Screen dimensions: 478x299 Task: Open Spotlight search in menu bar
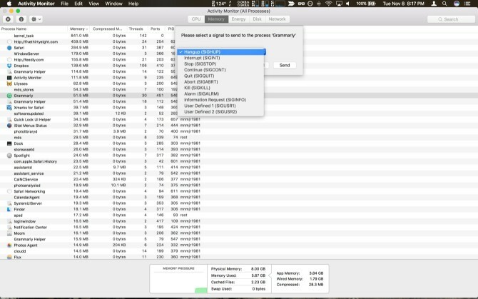[444, 4]
